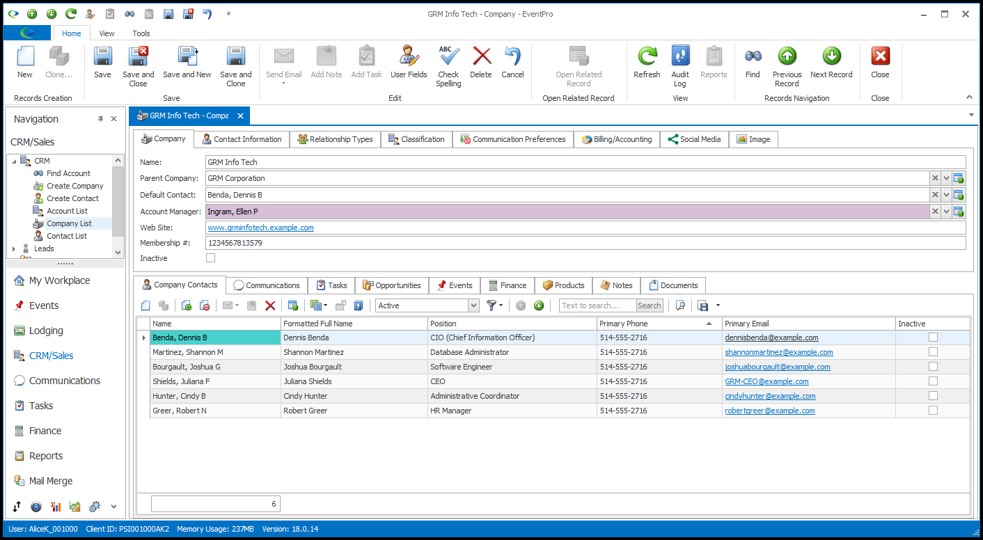Select Company List in CRM tree
983x540 pixels.
69,223
